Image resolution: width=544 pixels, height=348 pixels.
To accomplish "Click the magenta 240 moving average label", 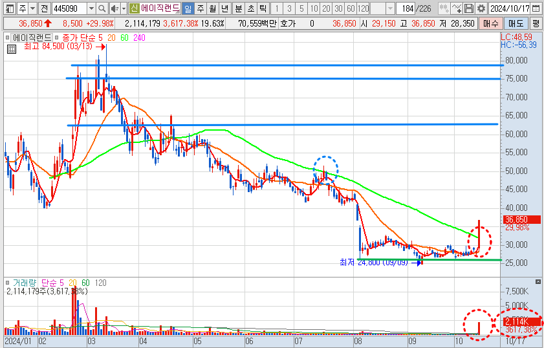I will coord(139,38).
